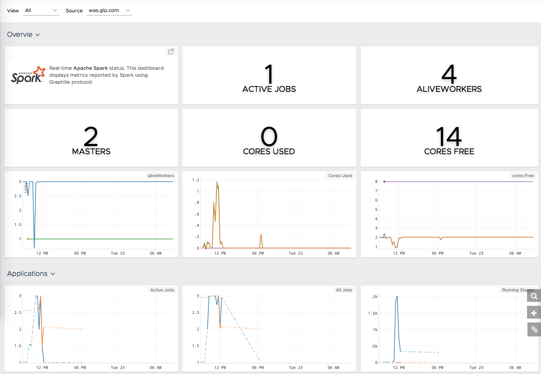Click the 'Source' label in the top bar
Screen dimensions: 541x374
pyautogui.click(x=74, y=11)
